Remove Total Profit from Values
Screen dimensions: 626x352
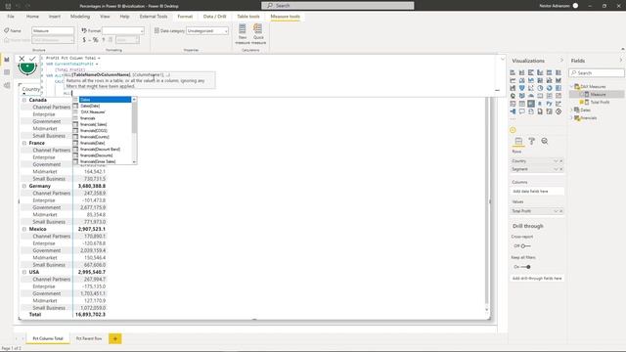(x=560, y=211)
